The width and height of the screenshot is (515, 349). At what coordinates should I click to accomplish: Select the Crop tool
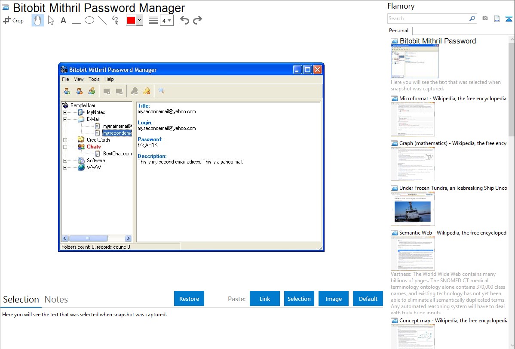[x=13, y=20]
